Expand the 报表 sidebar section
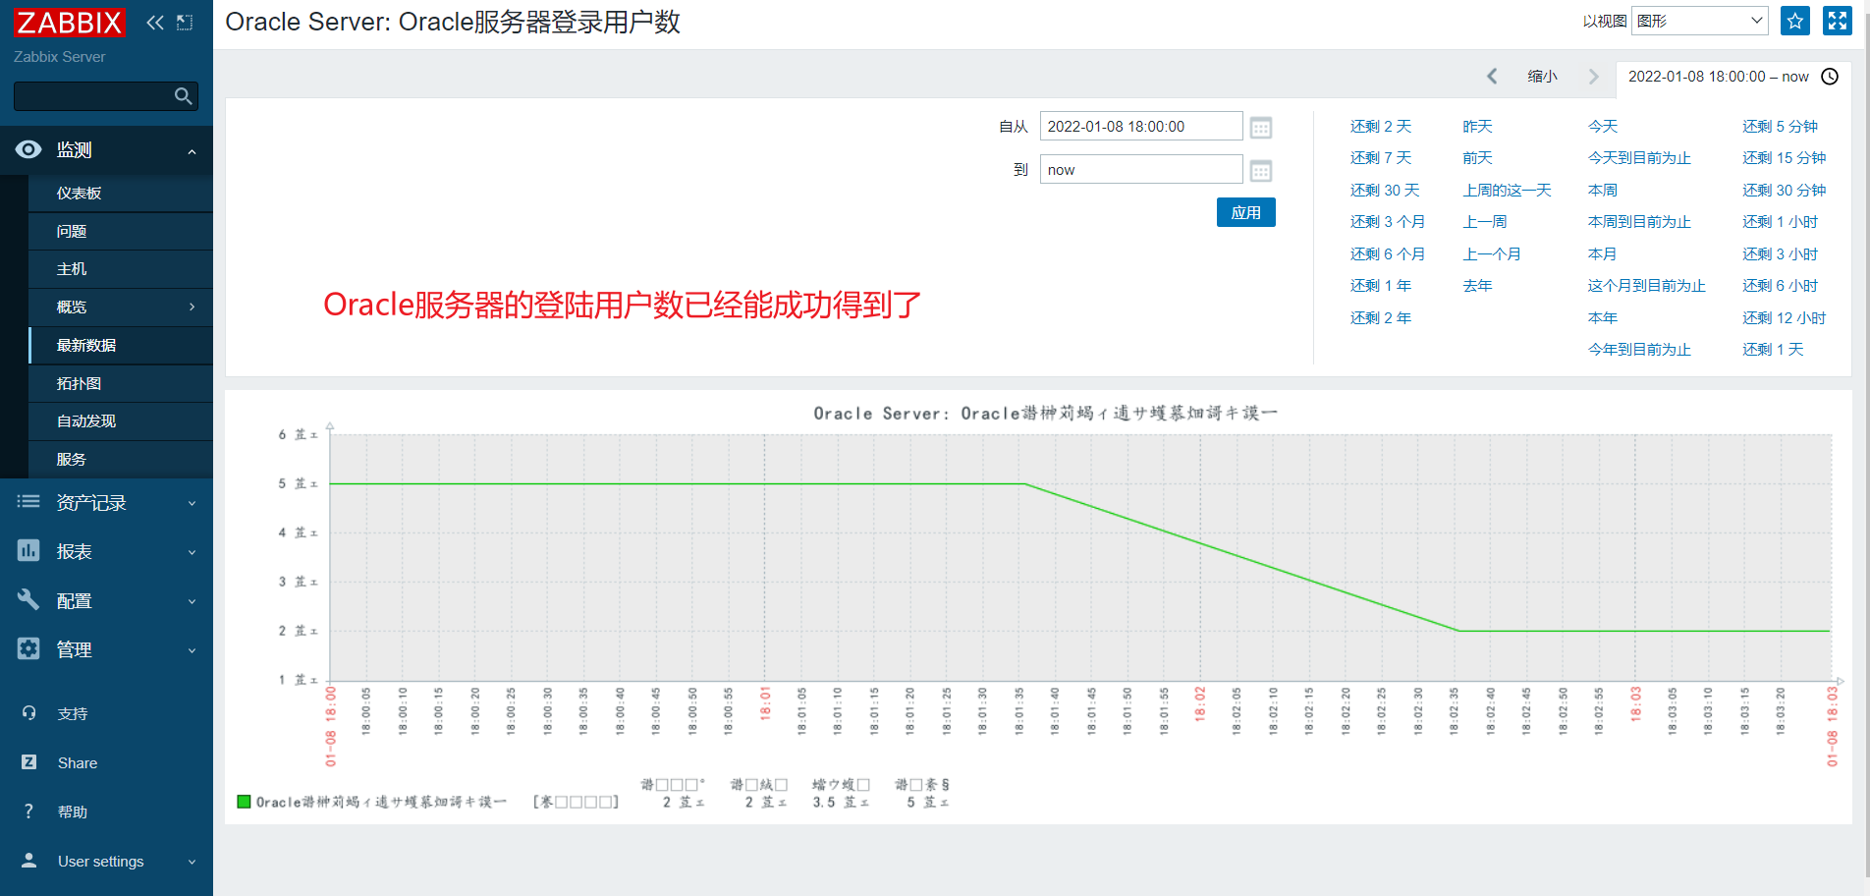The width and height of the screenshot is (1870, 896). pyautogui.click(x=74, y=551)
